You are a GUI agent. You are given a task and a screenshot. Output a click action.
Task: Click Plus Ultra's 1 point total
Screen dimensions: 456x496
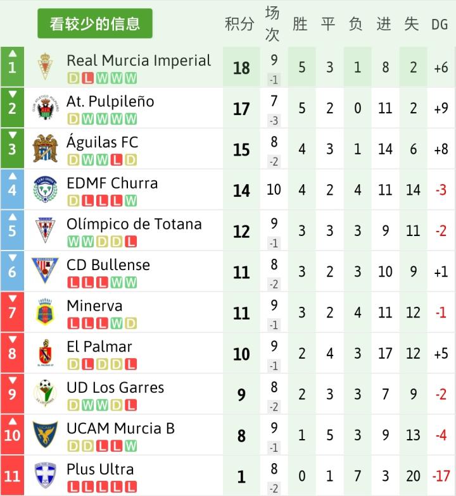click(241, 476)
